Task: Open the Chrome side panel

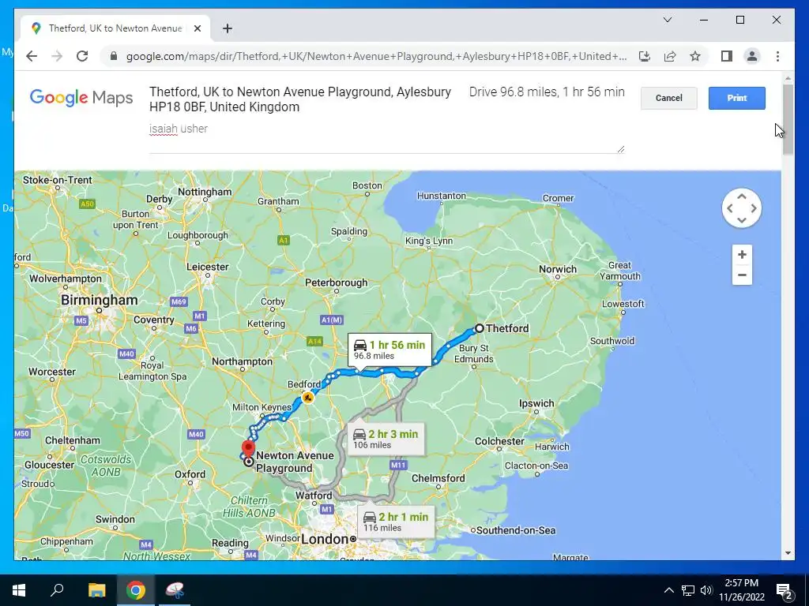Action: [x=727, y=56]
